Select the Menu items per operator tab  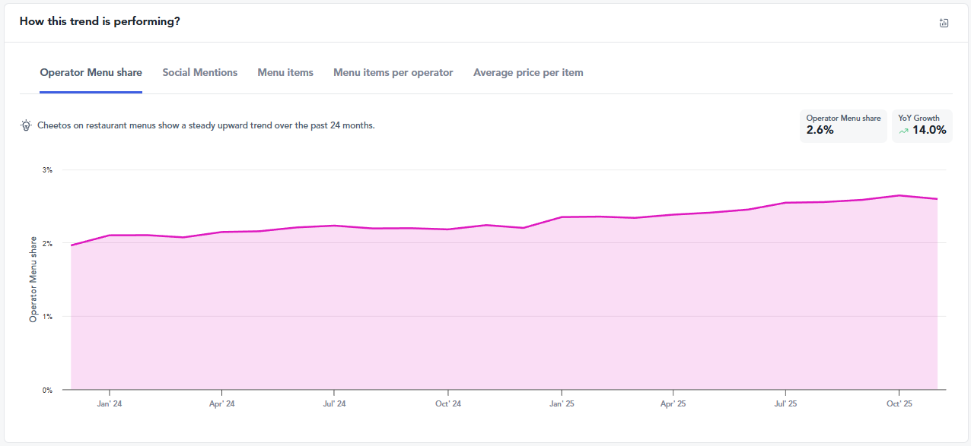click(393, 73)
